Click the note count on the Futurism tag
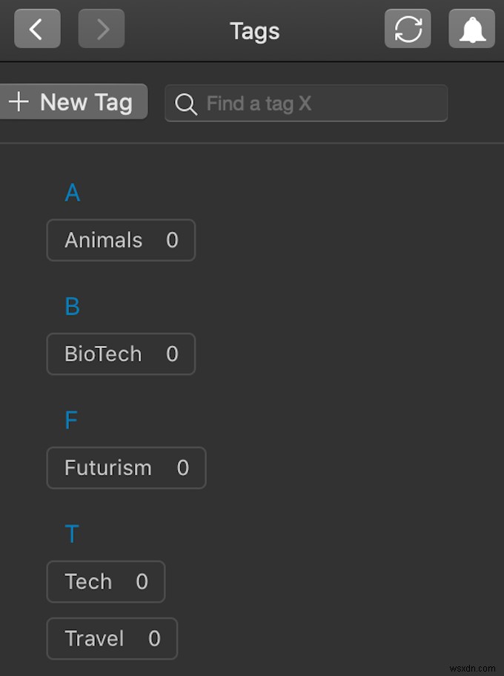504x676 pixels. pyautogui.click(x=183, y=468)
